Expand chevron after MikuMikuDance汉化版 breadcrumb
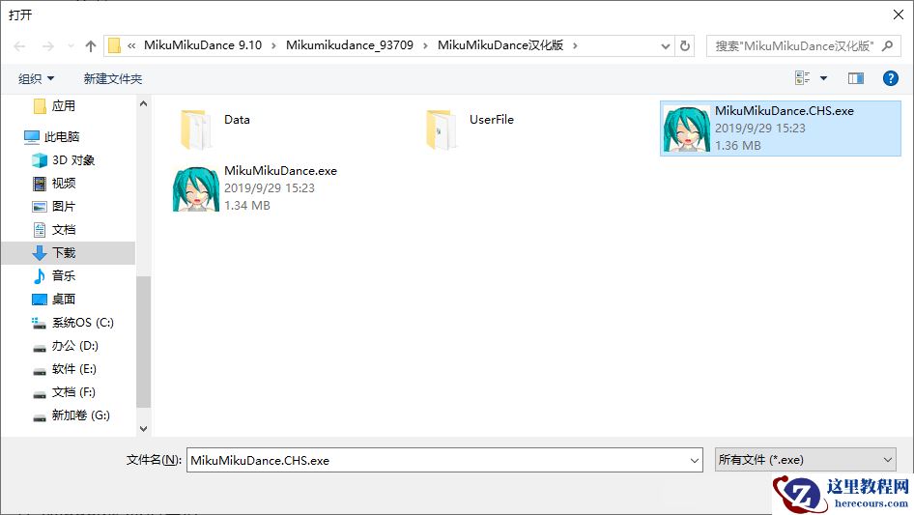The image size is (914, 515). point(575,46)
